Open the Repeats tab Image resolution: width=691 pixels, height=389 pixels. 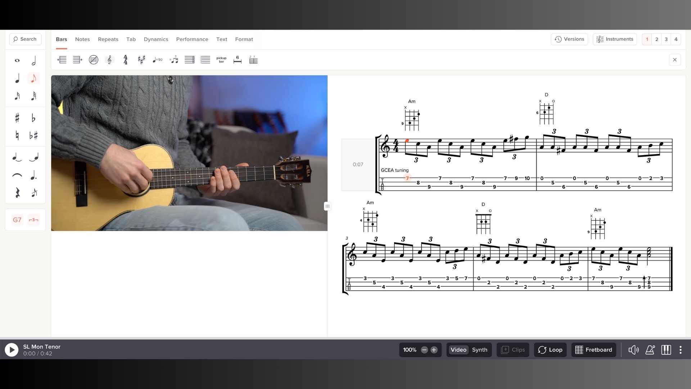click(x=108, y=39)
